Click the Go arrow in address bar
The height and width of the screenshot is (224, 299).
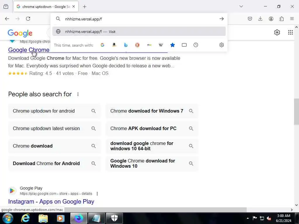pyautogui.click(x=221, y=19)
